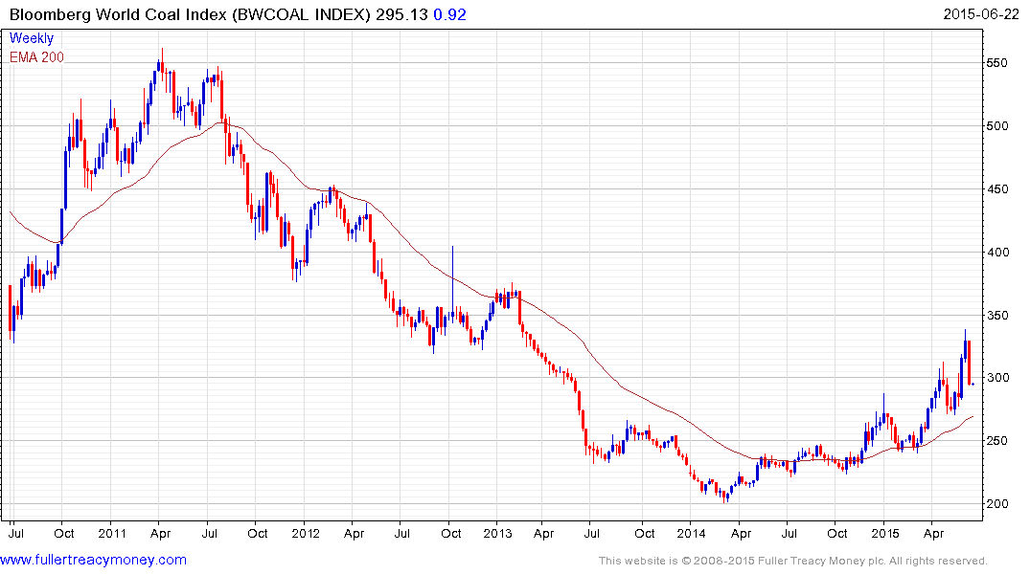Click the 2014 year label on time axis

tap(691, 533)
